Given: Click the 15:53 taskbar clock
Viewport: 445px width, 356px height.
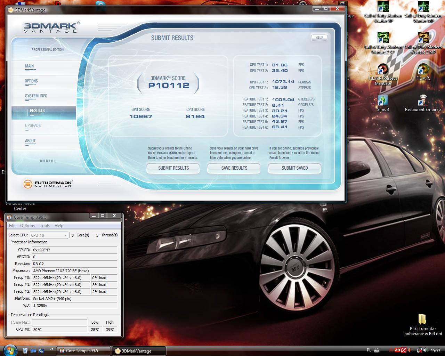Looking at the screenshot, I should 436,351.
